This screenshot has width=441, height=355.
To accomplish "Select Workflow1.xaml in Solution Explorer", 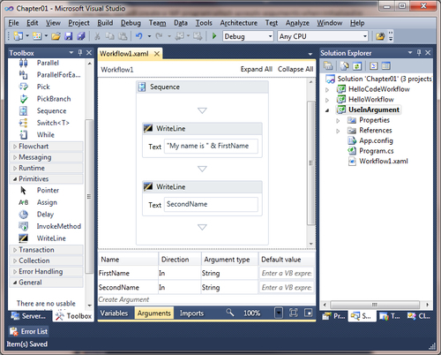I will (384, 162).
